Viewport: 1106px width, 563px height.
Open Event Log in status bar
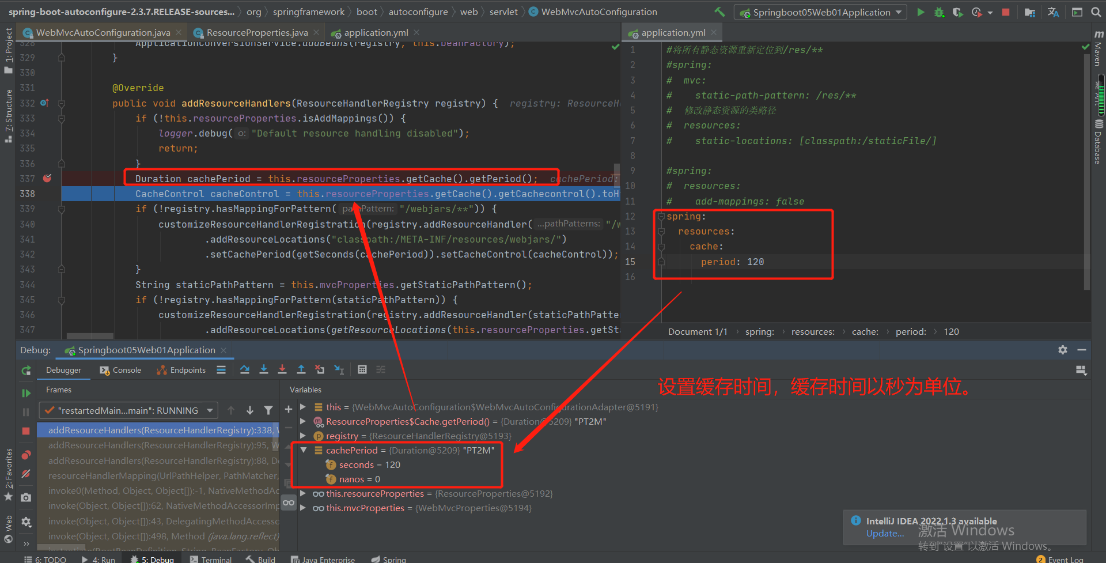(1059, 559)
